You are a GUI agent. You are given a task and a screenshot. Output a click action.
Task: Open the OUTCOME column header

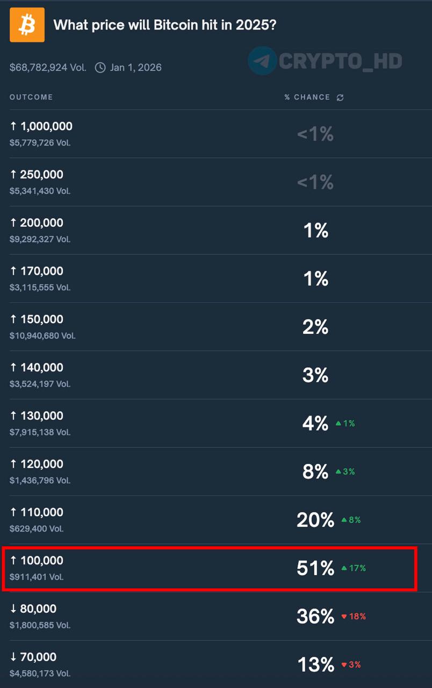31,97
